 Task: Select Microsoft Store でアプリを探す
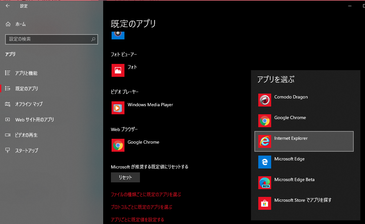pos(303,200)
